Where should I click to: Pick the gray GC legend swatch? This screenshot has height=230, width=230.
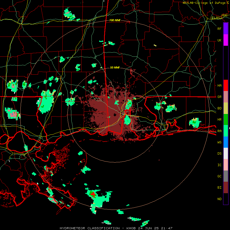pos(226,176)
